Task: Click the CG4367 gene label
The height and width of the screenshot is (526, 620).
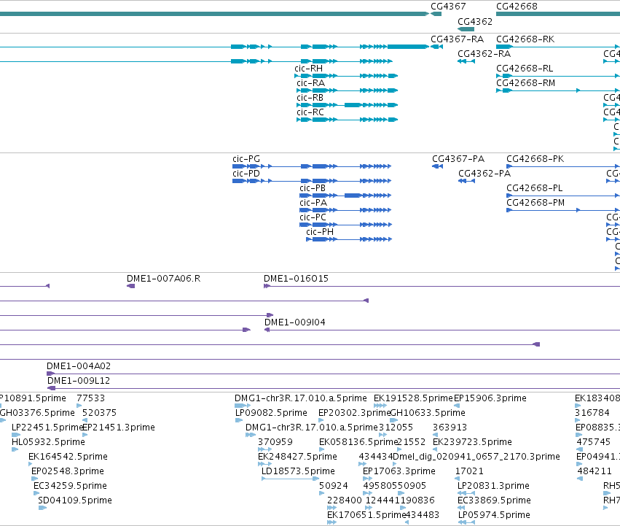Action: click(448, 7)
